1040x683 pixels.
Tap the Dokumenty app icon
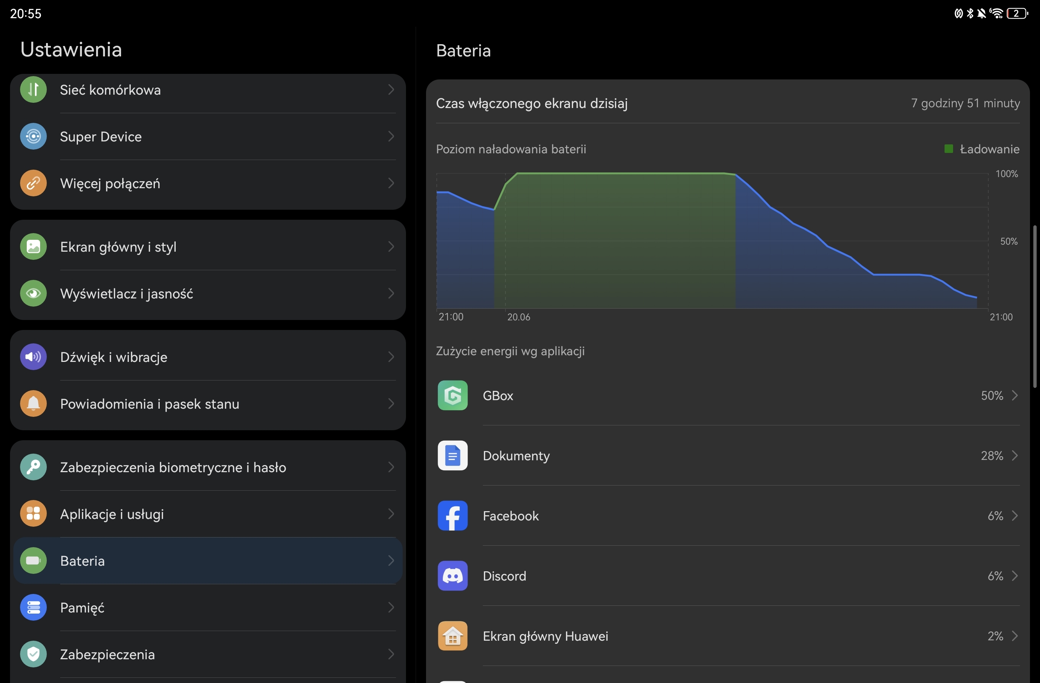[452, 455]
